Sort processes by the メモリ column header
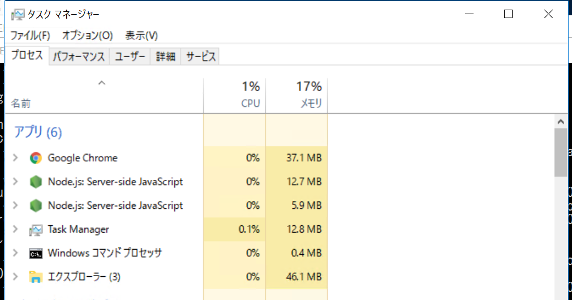This screenshot has height=300, width=572. coord(296,95)
